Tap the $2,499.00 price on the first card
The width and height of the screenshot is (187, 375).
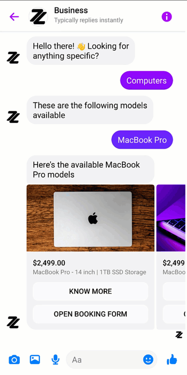tap(49, 263)
